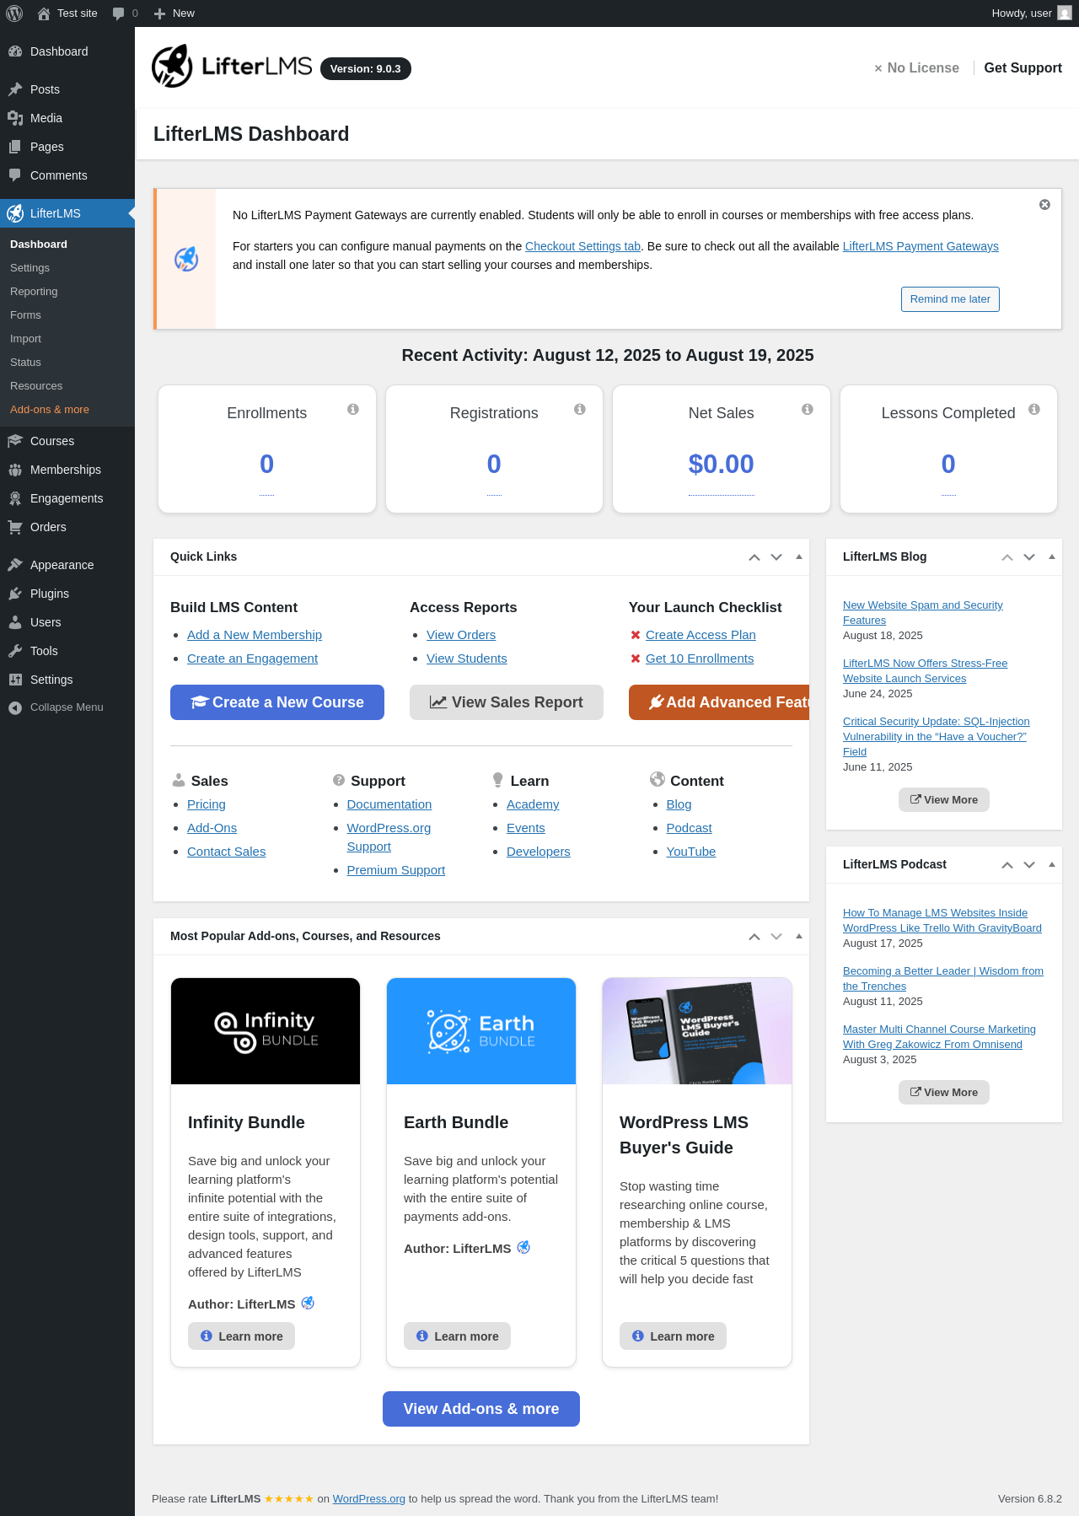Open the Infinity Bundle thumbnail image
The height and width of the screenshot is (1516, 1079).
(266, 1031)
